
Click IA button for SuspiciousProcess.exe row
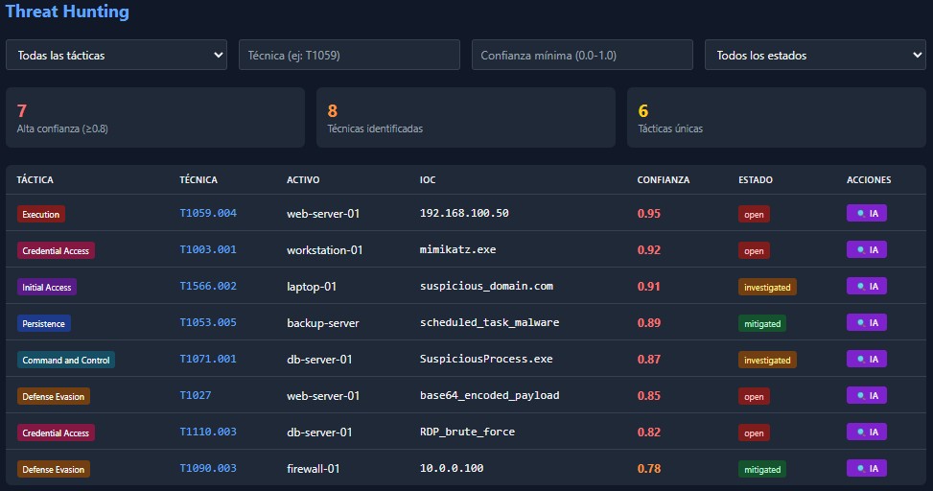pyautogui.click(x=866, y=359)
